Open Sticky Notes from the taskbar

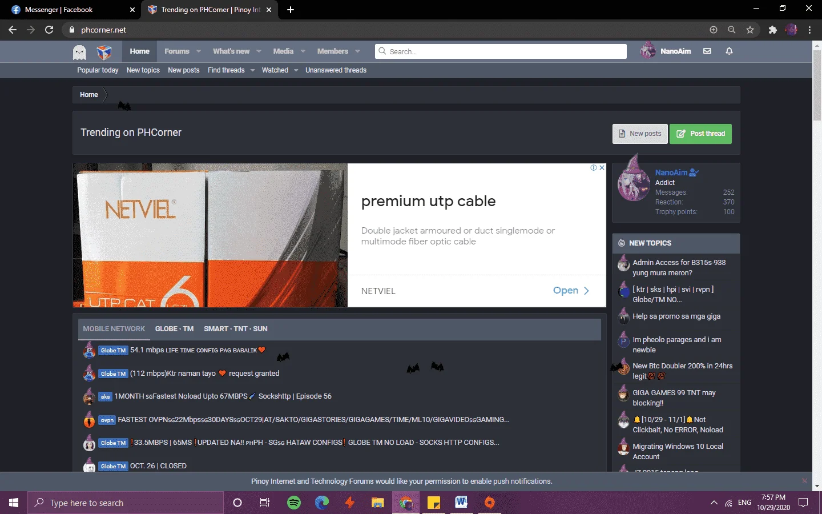click(433, 503)
